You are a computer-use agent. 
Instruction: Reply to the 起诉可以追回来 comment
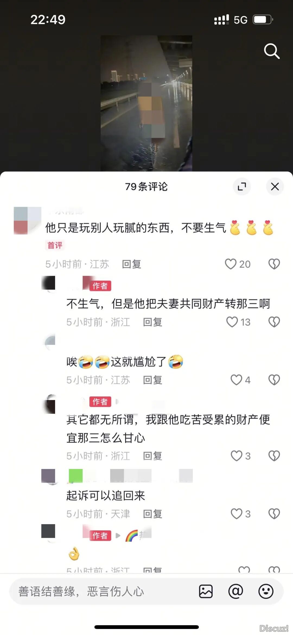(x=152, y=514)
